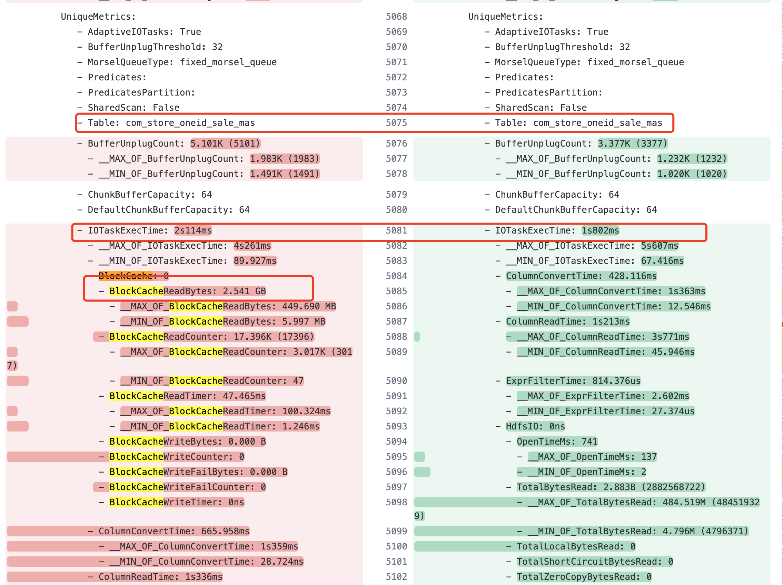Click struck-through BlockCache: 0 text
Screen dimensions: 783x585
pos(133,276)
